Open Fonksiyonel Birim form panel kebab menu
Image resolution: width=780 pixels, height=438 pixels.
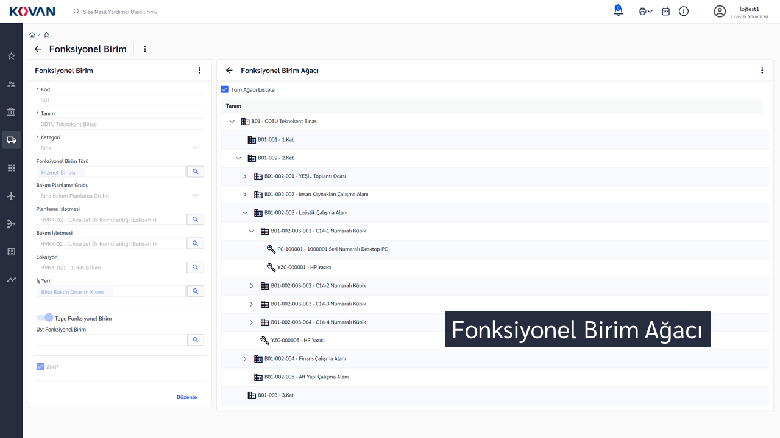click(199, 71)
